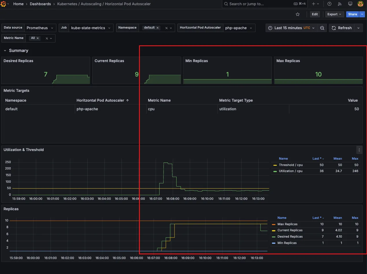Zoom out the time range
The image size is (367, 274).
[322, 28]
